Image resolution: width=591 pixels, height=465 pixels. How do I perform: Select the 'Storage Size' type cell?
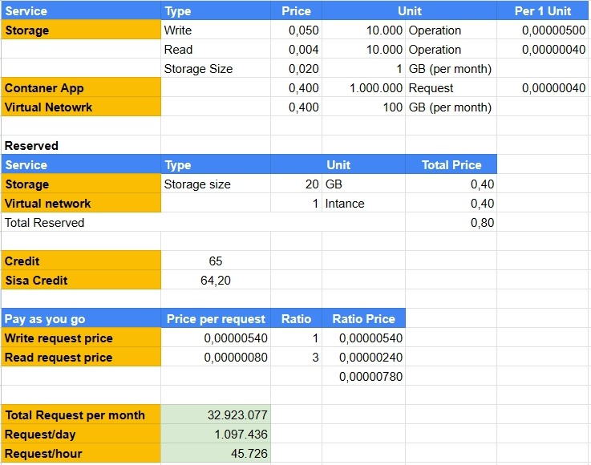[216, 68]
